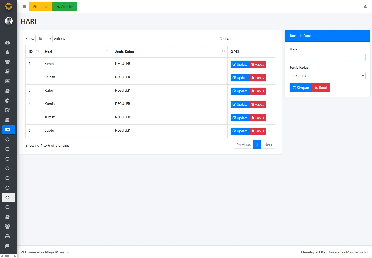Image resolution: width=372 pixels, height=258 pixels.
Task: Sort the table by ID column
Action: [x=34, y=52]
